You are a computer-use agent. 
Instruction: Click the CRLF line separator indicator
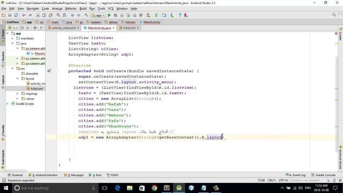tap(272, 180)
